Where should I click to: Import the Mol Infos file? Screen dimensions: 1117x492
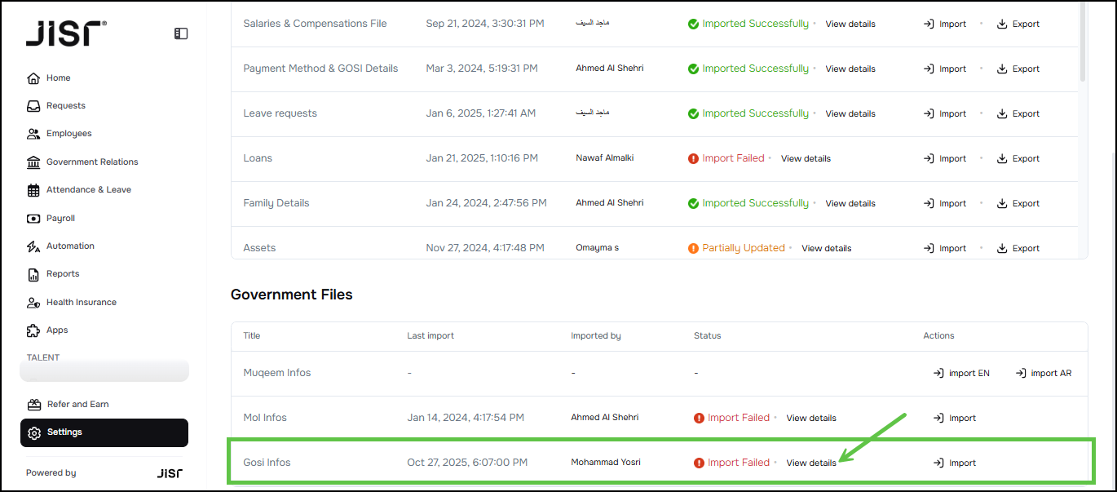click(955, 418)
